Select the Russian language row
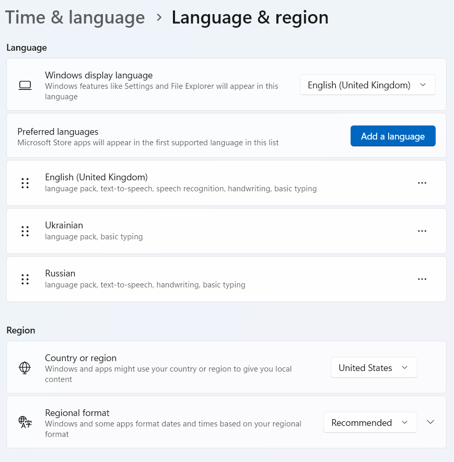 209,279
